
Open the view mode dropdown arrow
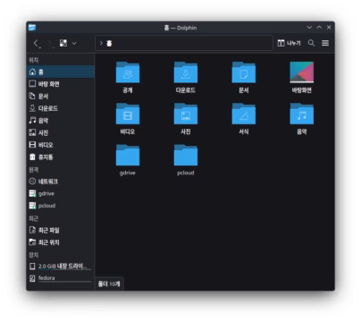pos(74,44)
